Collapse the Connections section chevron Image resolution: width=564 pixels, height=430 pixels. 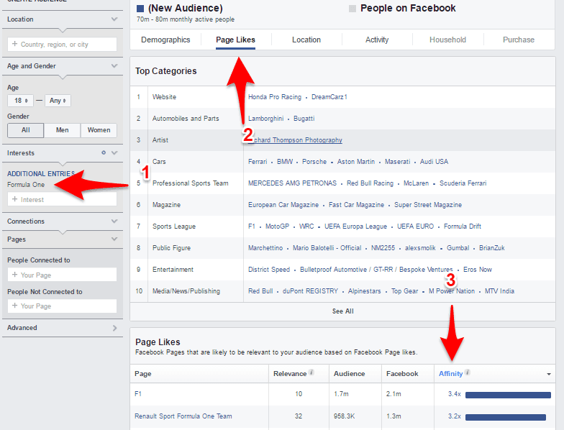click(x=114, y=221)
